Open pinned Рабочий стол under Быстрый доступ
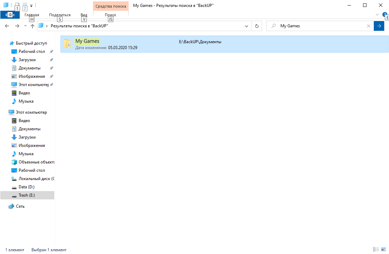389x254 pixels. (x=32, y=51)
